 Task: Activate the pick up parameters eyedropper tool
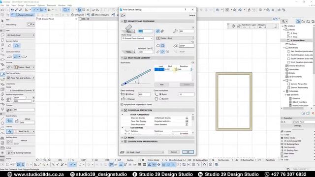(16, 10)
